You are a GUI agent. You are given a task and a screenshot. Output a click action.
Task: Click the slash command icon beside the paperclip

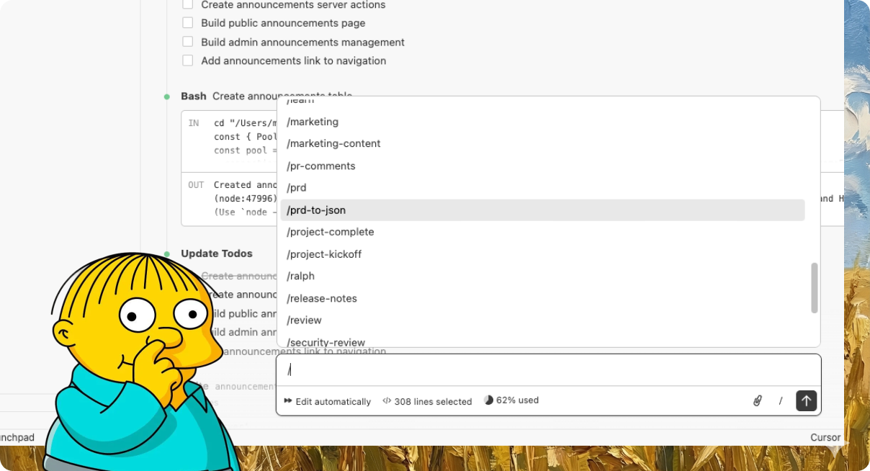click(x=780, y=400)
